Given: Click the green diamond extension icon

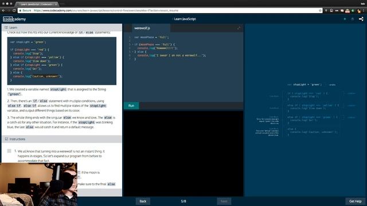Looking at the screenshot, I should [353, 10].
